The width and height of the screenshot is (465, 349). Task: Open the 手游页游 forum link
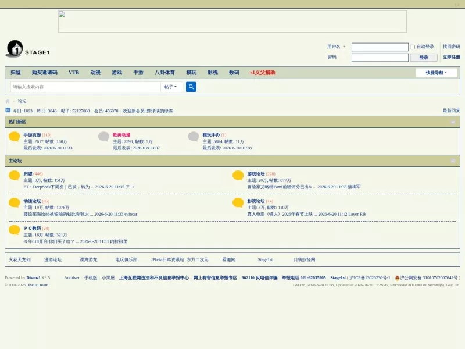(x=33, y=135)
